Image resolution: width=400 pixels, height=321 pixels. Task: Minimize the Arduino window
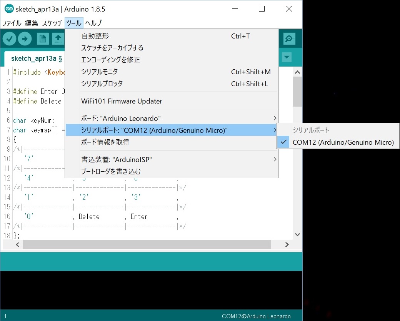(235, 9)
